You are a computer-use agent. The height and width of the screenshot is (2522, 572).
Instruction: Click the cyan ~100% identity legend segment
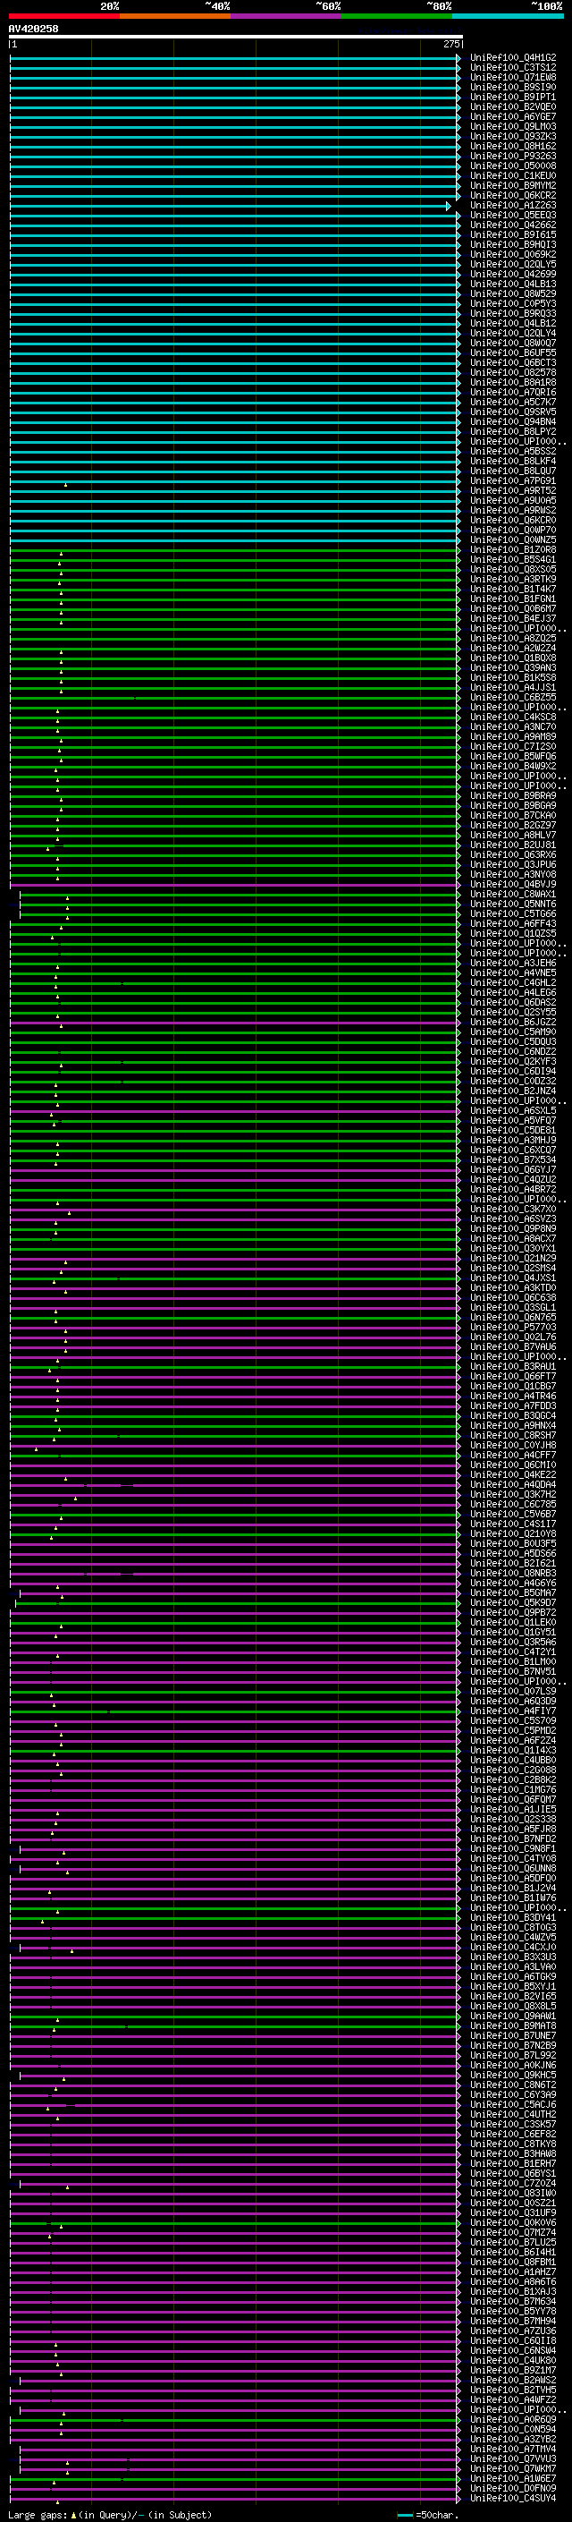tap(509, 16)
